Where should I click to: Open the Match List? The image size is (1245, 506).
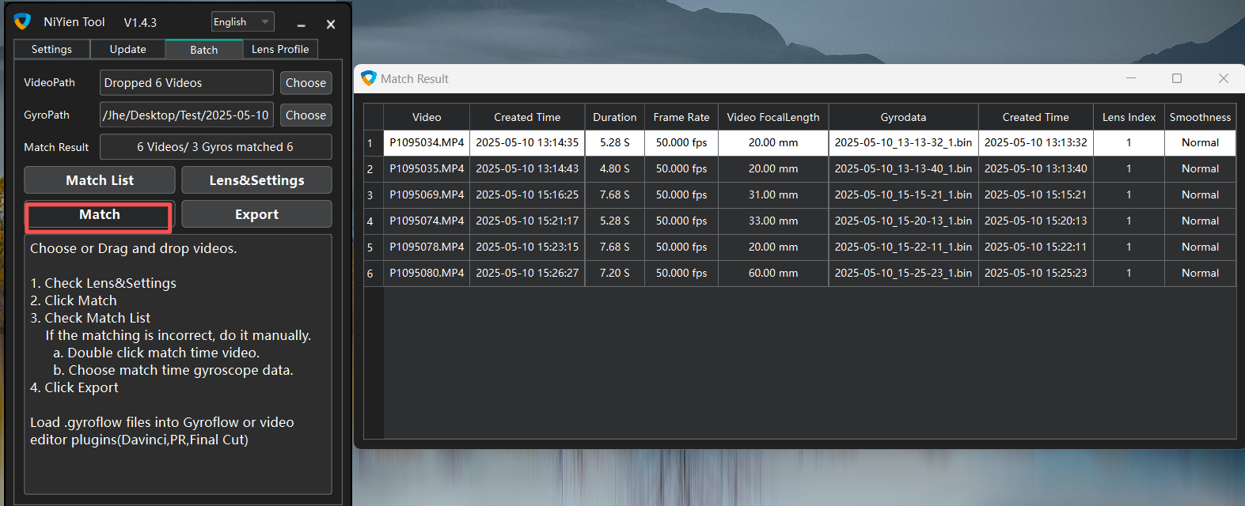click(x=100, y=180)
